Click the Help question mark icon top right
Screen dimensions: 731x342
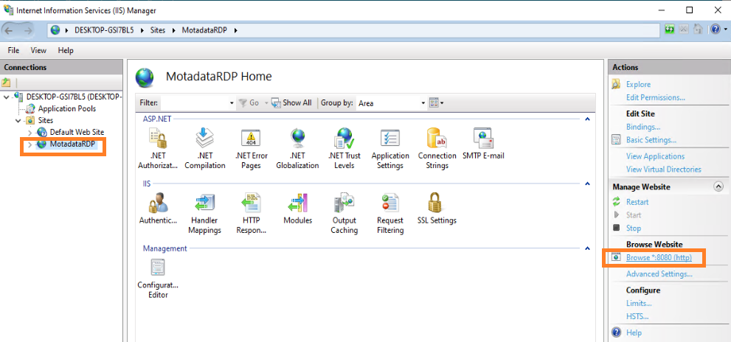point(716,29)
